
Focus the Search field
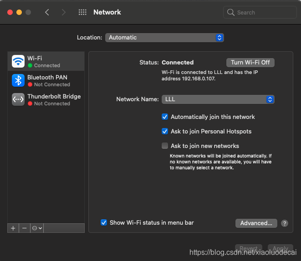coord(260,12)
